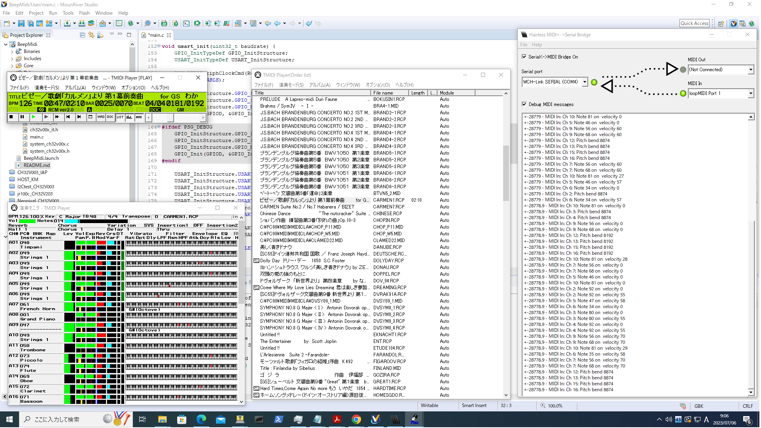761x428 pixels.
Task: Collapse the BeepMidi project tree node
Action: click(6, 44)
